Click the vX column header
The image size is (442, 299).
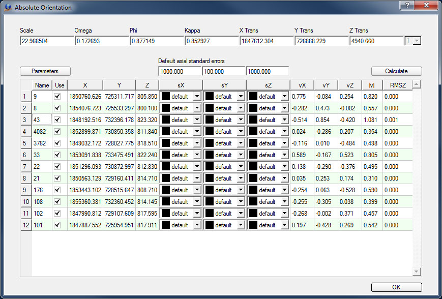(302, 85)
